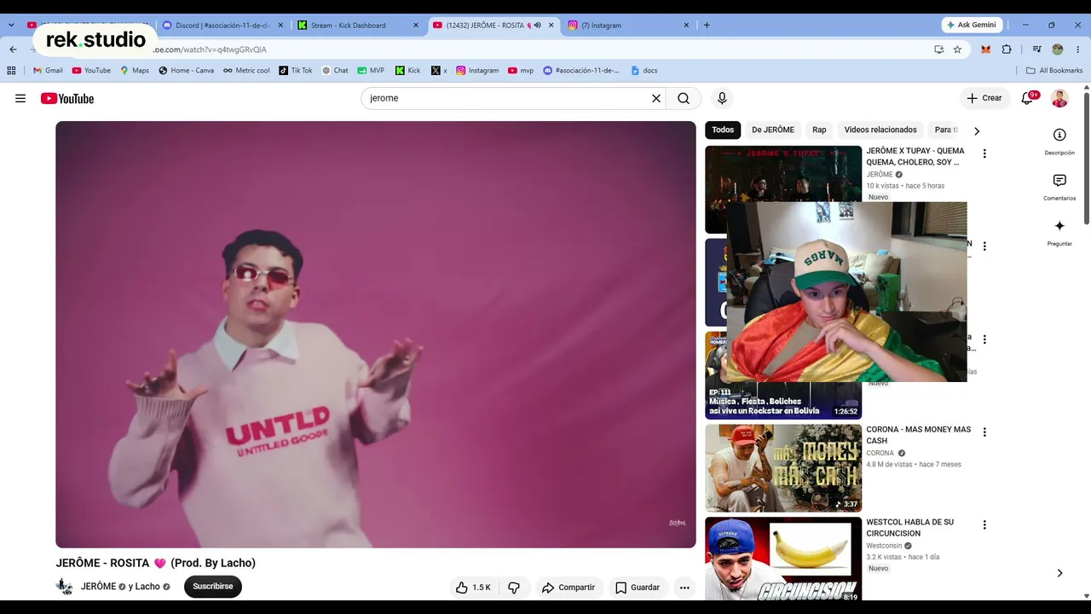
Task: Go back using browser back arrow
Action: [13, 49]
